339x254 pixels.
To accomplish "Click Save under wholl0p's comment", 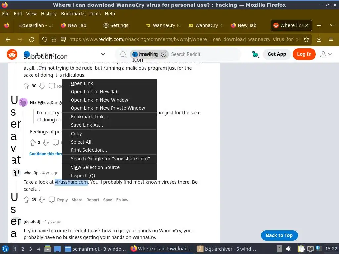I will coord(108,200).
